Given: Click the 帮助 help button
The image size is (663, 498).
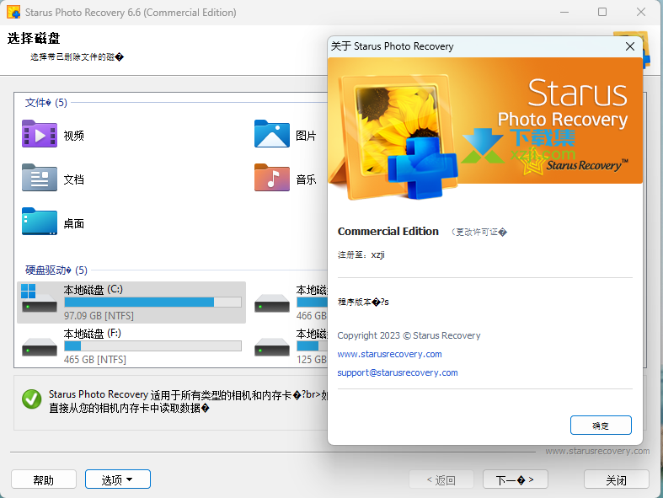Looking at the screenshot, I should (44, 479).
